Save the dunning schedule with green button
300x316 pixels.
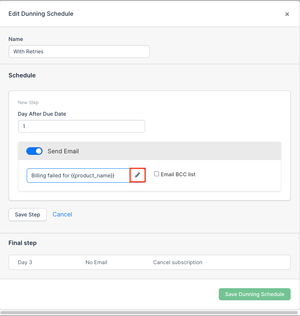[x=255, y=294]
